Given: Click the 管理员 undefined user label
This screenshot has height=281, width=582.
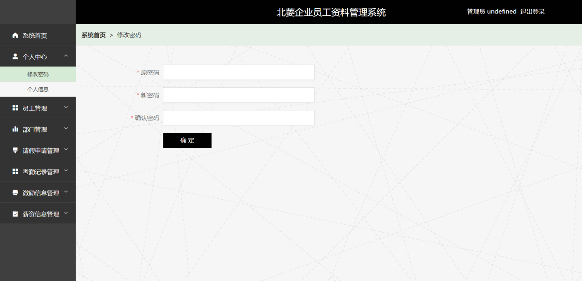Looking at the screenshot, I should 491,12.
